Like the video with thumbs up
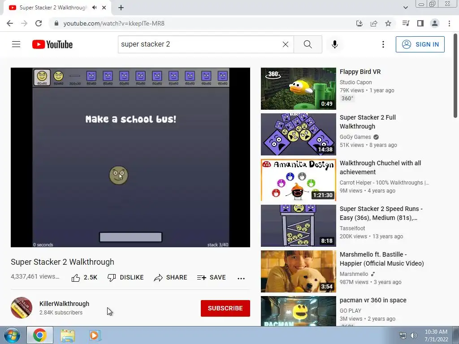This screenshot has height=344, width=459. click(x=84, y=278)
